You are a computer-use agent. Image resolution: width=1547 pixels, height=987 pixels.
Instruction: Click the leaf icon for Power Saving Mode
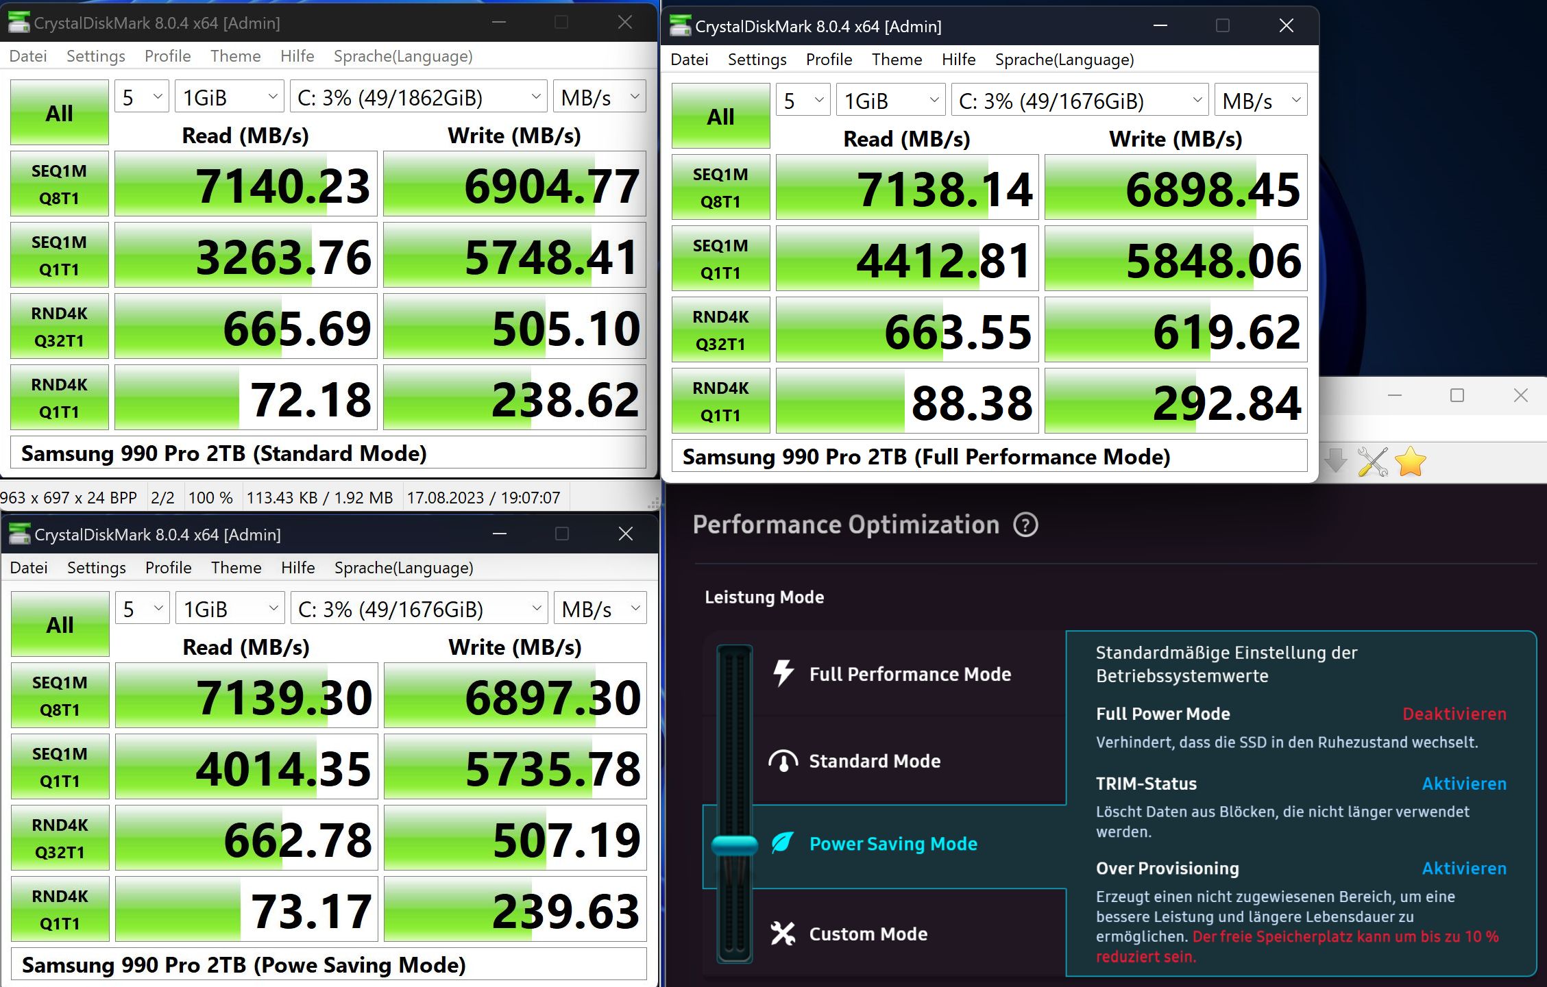click(x=783, y=843)
